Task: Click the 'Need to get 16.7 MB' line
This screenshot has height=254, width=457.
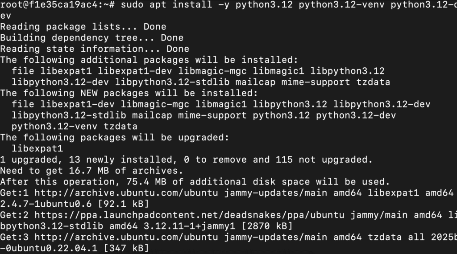Action: [91, 170]
